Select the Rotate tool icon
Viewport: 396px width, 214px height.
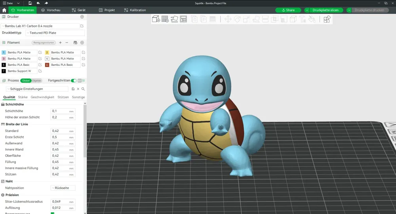point(237,19)
